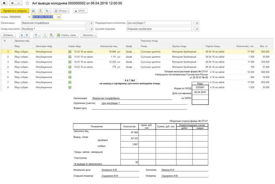This screenshot has width=275, height=184.
Task: Open the Организация linked record icon
Action: point(92,23)
